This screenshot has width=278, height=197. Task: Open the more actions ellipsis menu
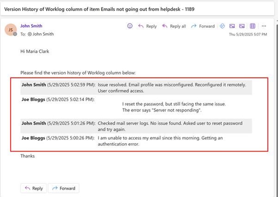tap(264, 26)
